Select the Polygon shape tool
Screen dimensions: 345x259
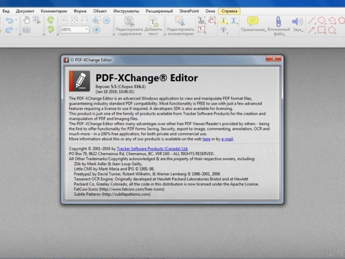coord(332,29)
